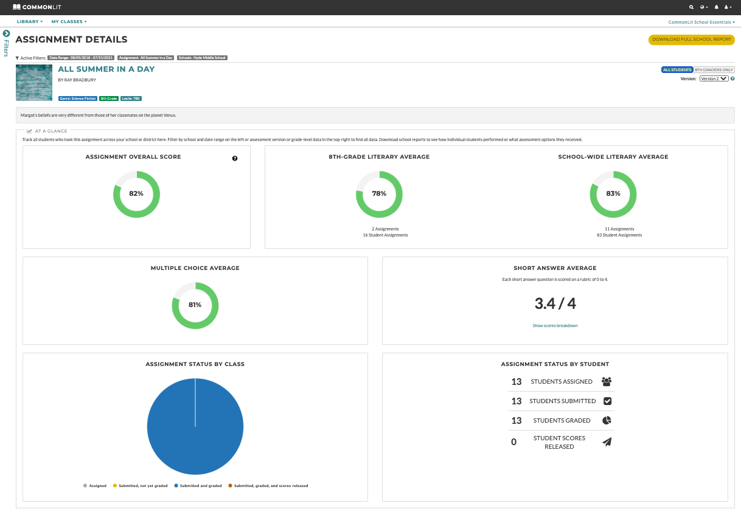741x512 pixels.
Task: Expand the Filters sidebar arrow icon
Action: pyautogui.click(x=6, y=33)
